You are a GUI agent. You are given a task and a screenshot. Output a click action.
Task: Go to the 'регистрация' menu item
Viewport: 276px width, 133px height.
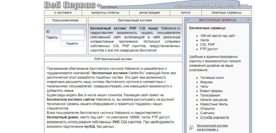[149, 13]
